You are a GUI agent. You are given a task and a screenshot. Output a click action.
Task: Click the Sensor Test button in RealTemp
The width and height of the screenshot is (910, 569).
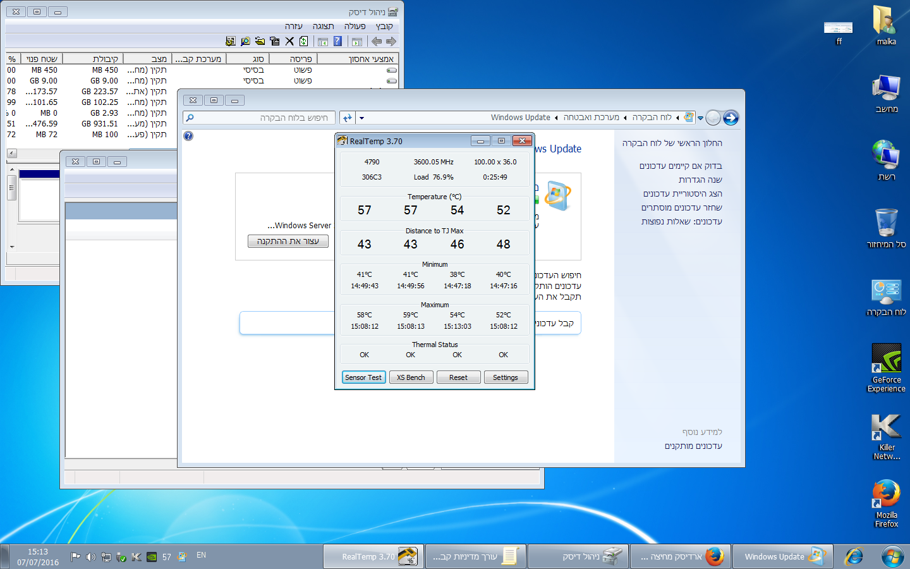(x=363, y=377)
